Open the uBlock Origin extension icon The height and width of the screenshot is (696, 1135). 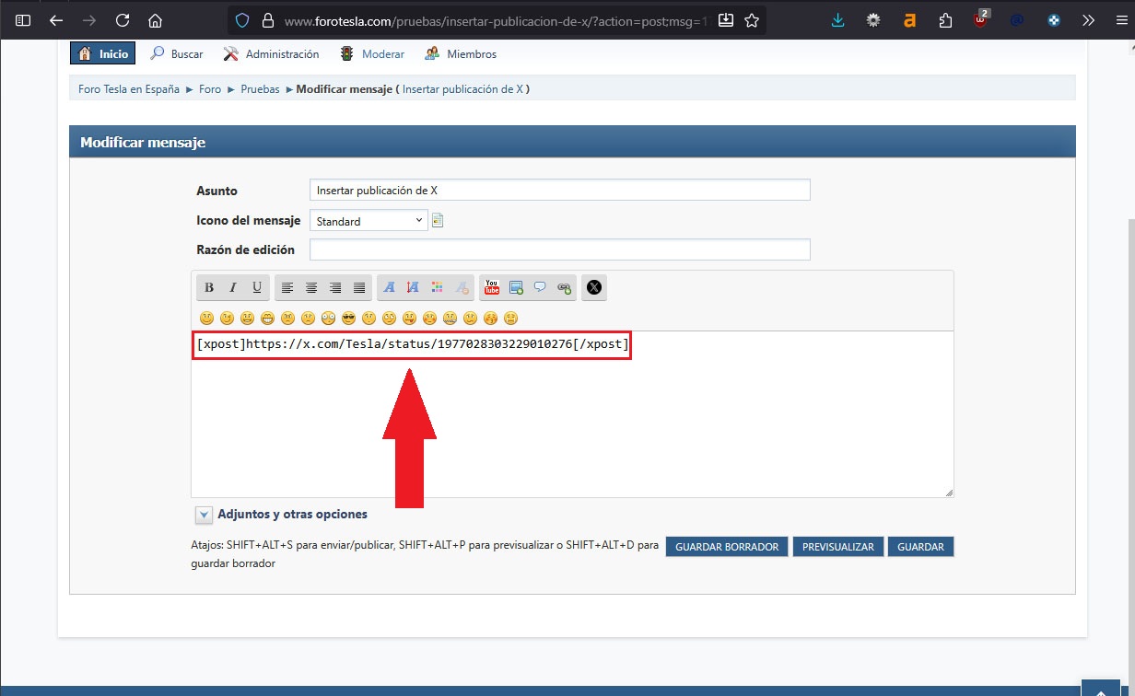[x=981, y=20]
